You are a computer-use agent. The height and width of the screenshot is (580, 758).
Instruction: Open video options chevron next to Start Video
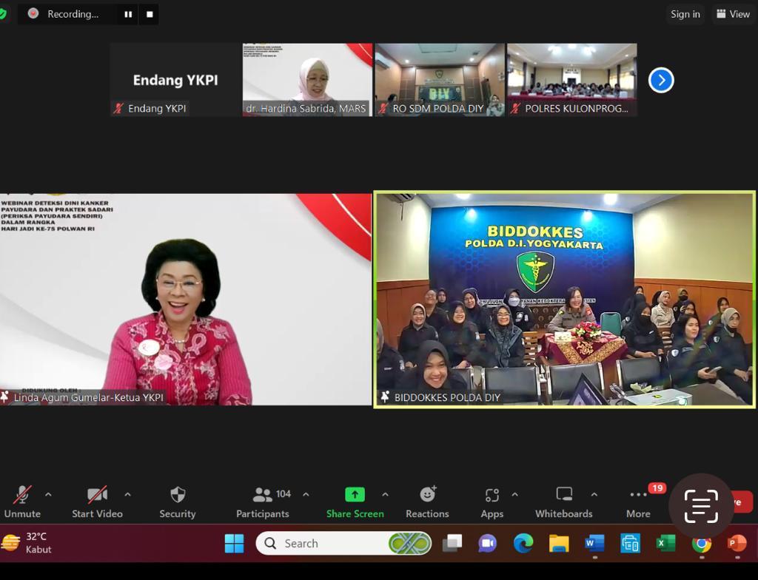(x=127, y=495)
